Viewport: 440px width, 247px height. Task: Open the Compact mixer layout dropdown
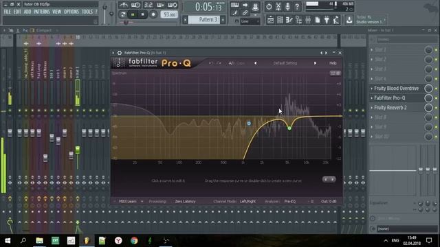(x=44, y=30)
